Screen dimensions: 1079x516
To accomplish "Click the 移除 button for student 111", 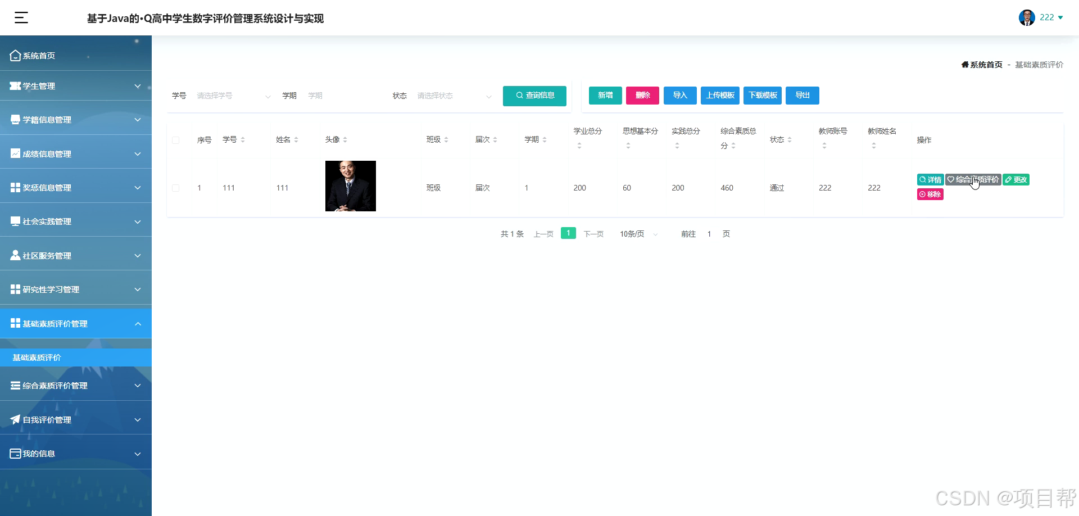I will pos(930,194).
